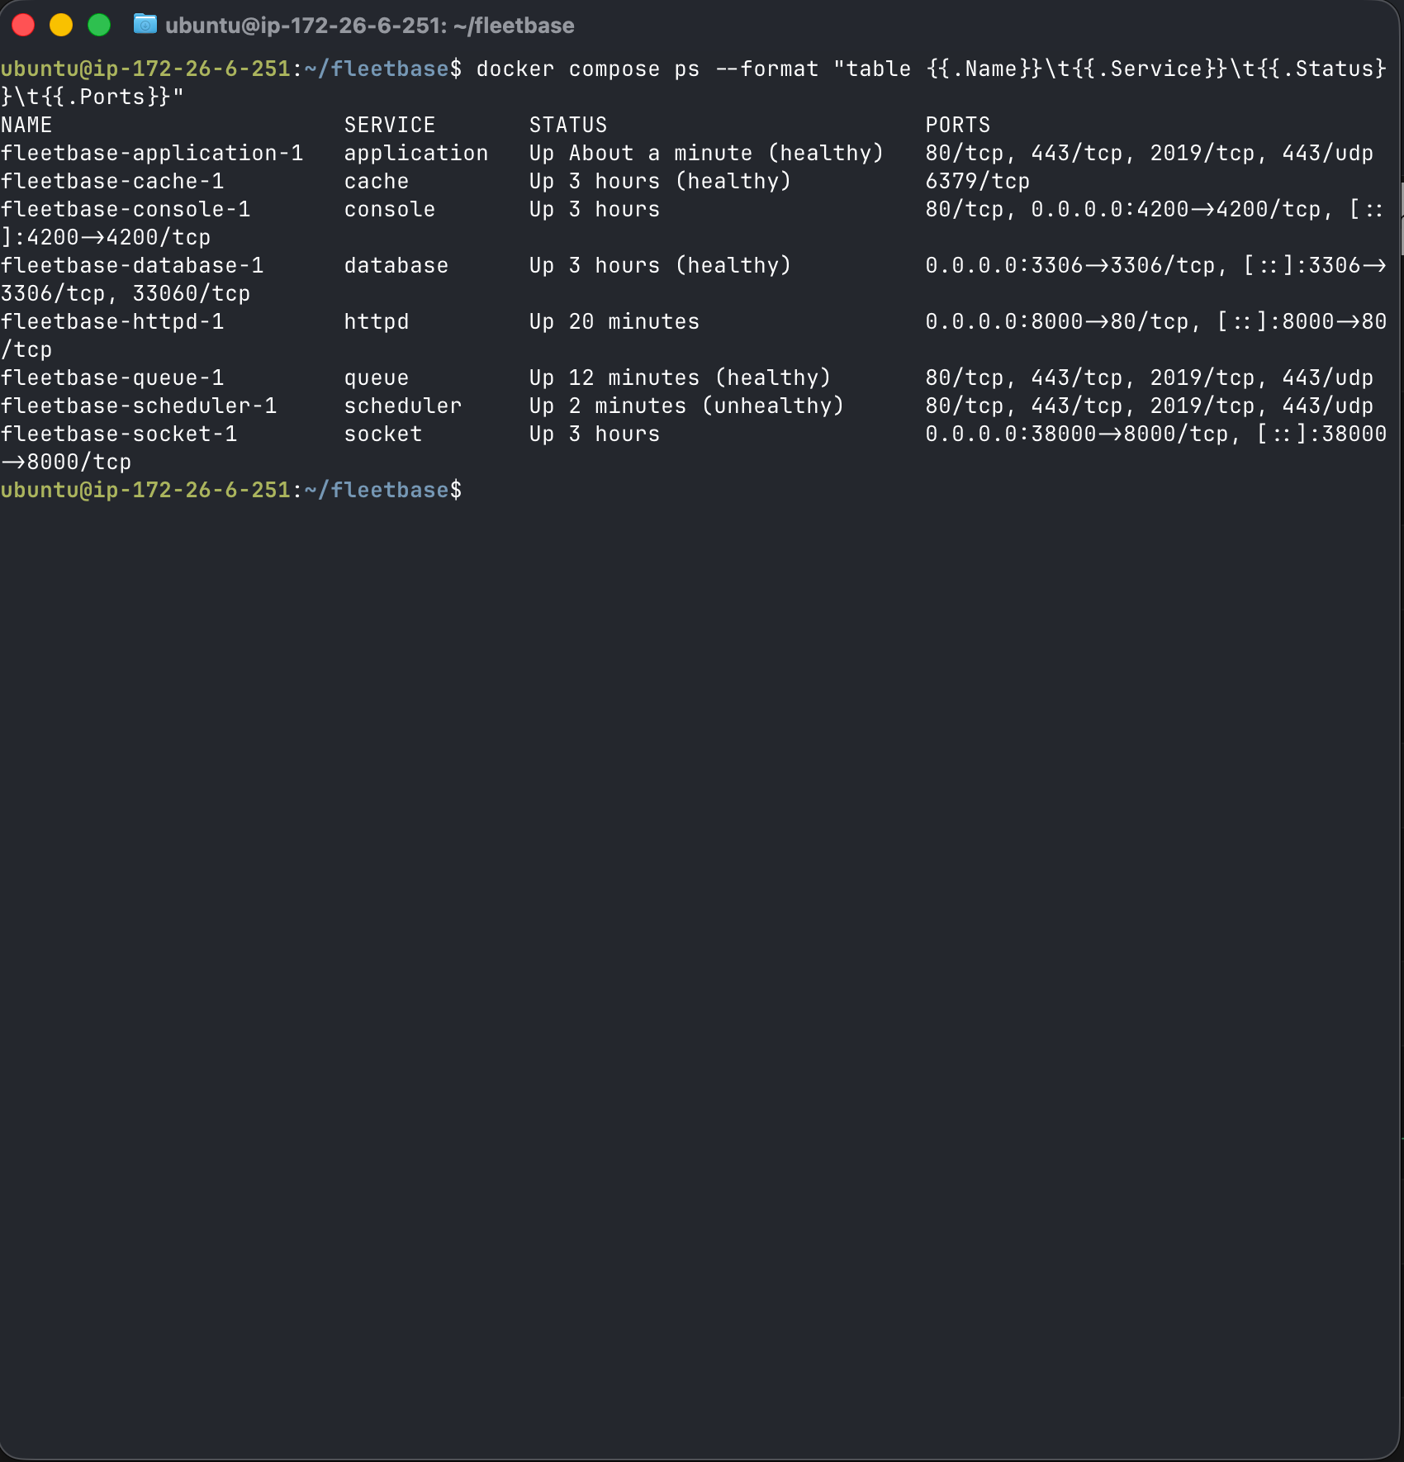Select the fleetbase-queue-1 container name
This screenshot has height=1462, width=1404.
click(112, 377)
